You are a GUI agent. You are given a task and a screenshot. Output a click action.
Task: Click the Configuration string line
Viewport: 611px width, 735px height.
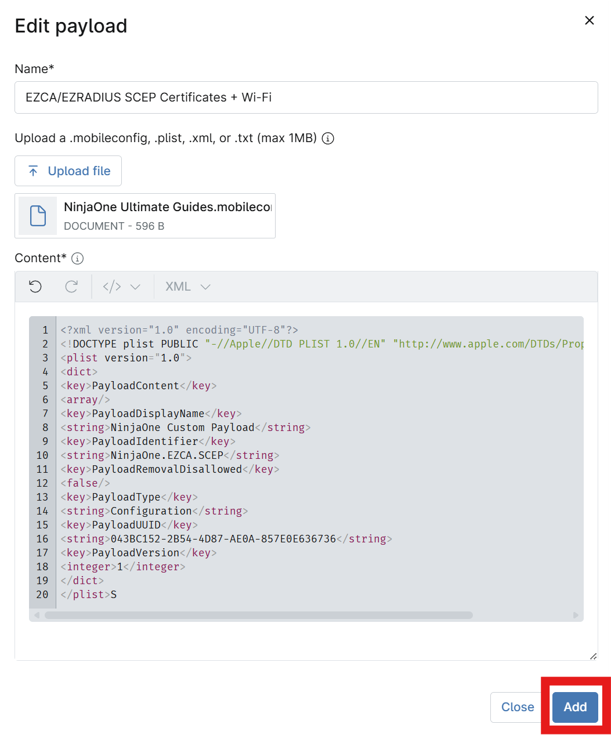pyautogui.click(x=154, y=511)
